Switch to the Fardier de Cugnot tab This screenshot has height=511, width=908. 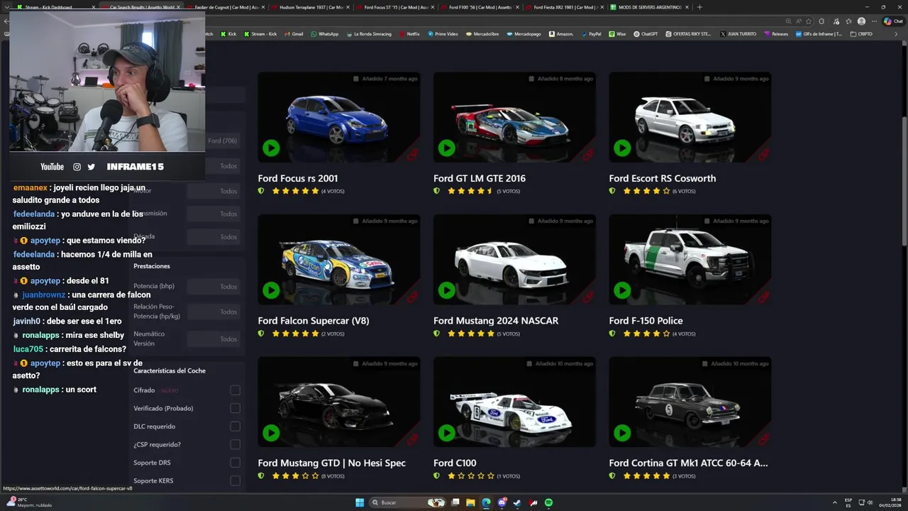[x=226, y=7]
